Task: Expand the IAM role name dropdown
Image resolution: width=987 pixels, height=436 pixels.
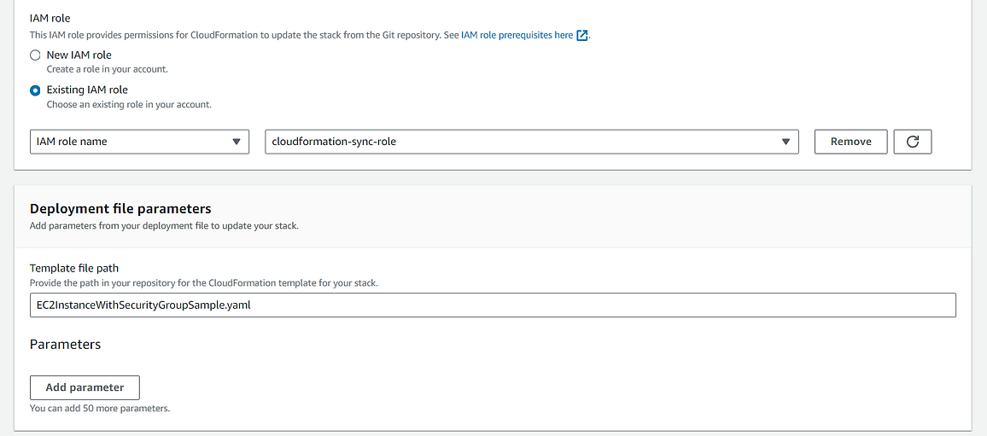Action: [x=139, y=142]
